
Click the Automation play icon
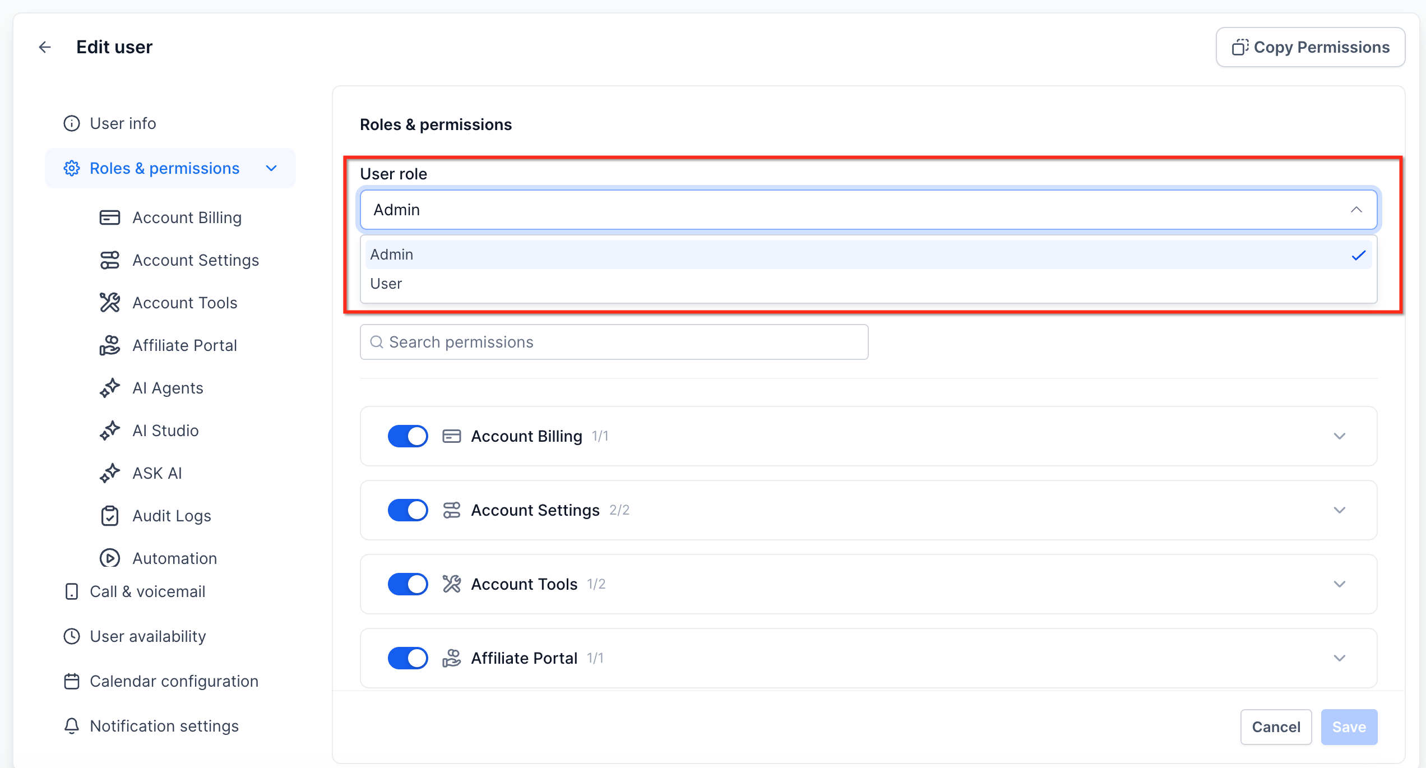click(x=109, y=558)
